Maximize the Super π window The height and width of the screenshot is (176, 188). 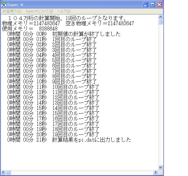[x=152, y=5]
